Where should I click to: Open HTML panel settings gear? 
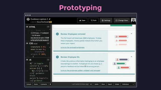click(x=27, y=27)
